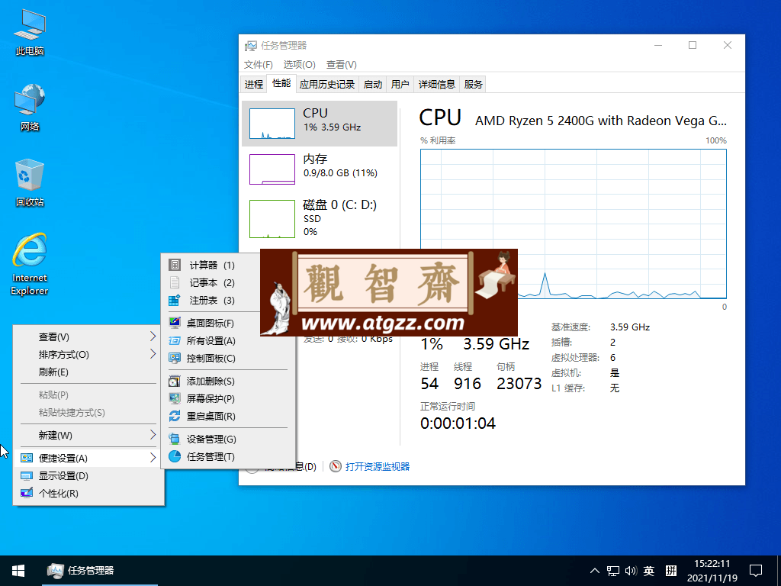Select the CPU graph thumbnail in sidebar
The height and width of the screenshot is (586, 781).
coord(272,124)
